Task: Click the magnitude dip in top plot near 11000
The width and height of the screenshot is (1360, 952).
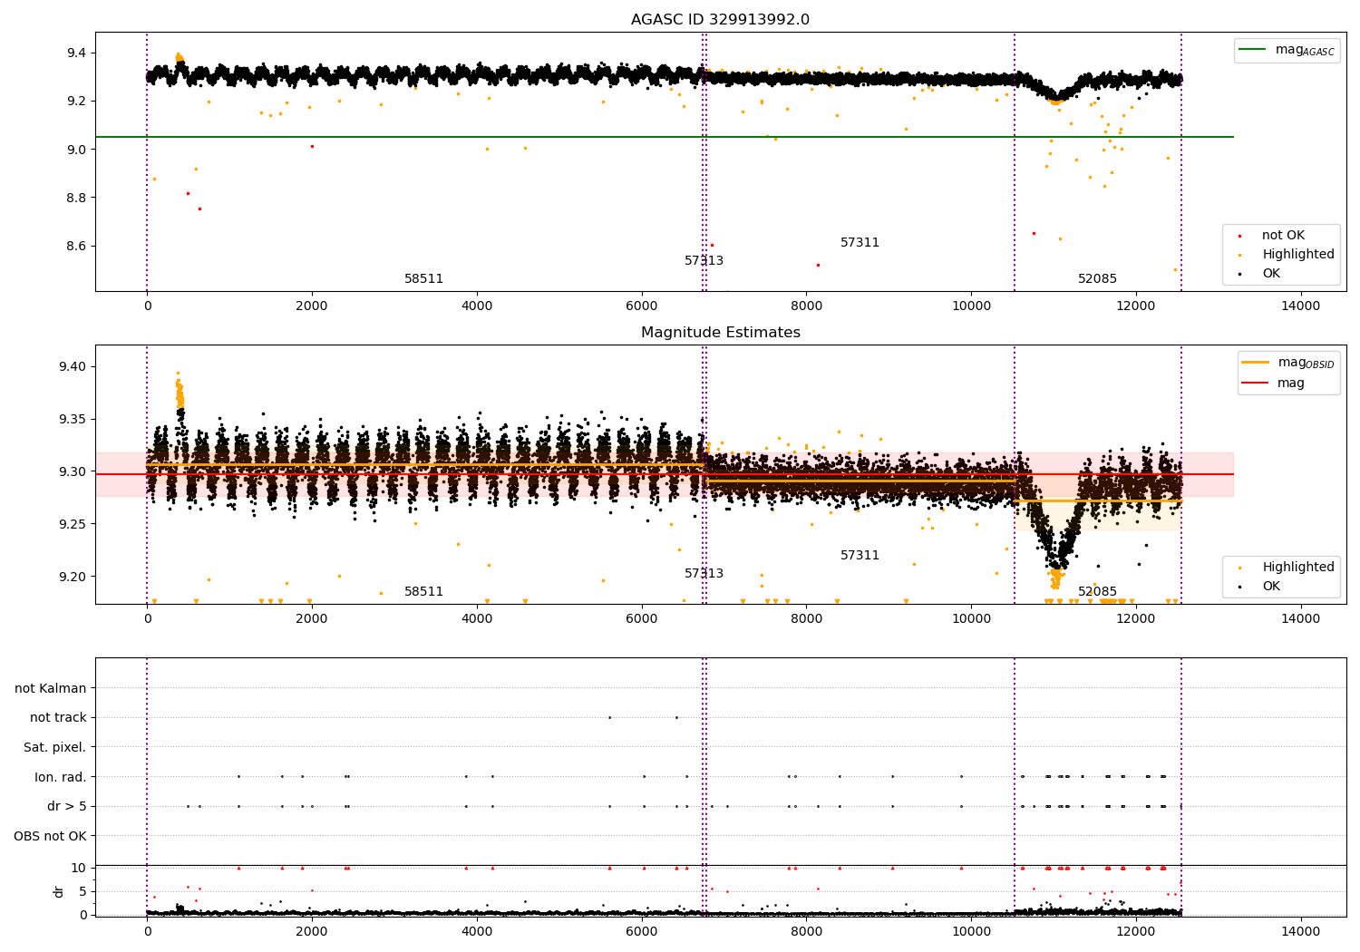Action: tap(1056, 94)
